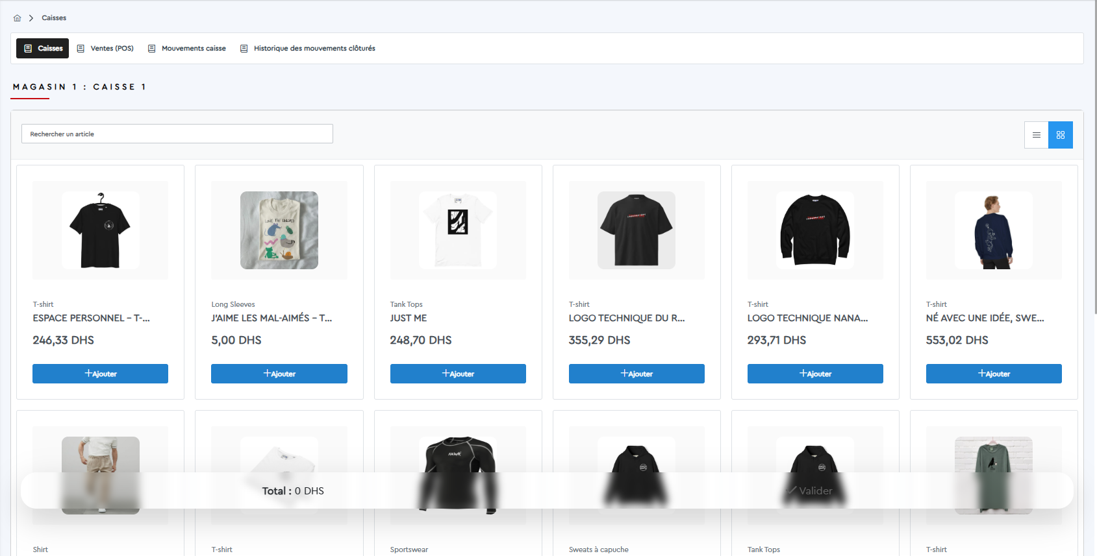Click the green T-shirt product image
The width and height of the screenshot is (1097, 556).
tap(994, 476)
